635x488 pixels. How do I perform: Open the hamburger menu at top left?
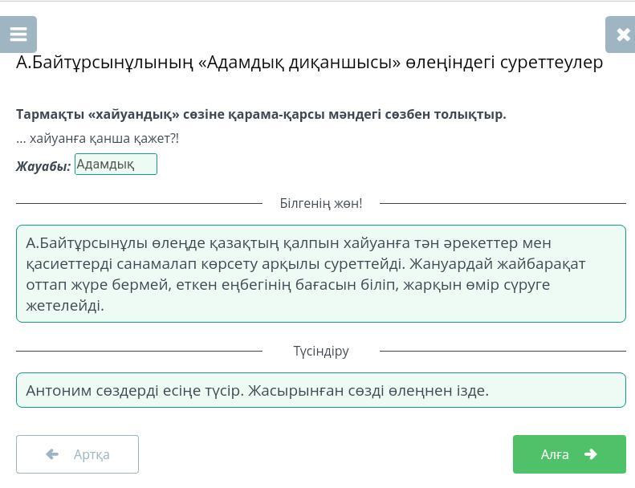[18, 35]
